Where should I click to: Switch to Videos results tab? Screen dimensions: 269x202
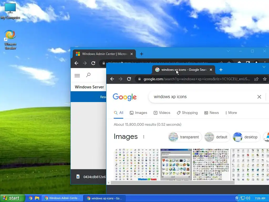[162, 113]
